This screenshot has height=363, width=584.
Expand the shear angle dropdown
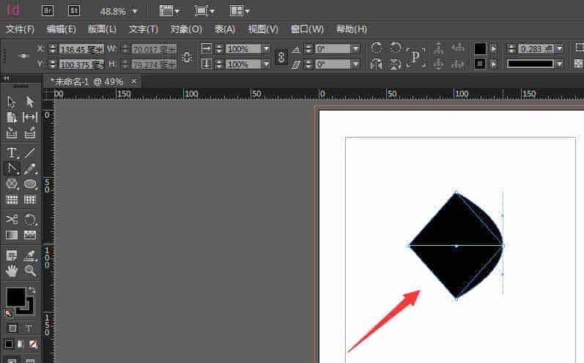pos(355,64)
